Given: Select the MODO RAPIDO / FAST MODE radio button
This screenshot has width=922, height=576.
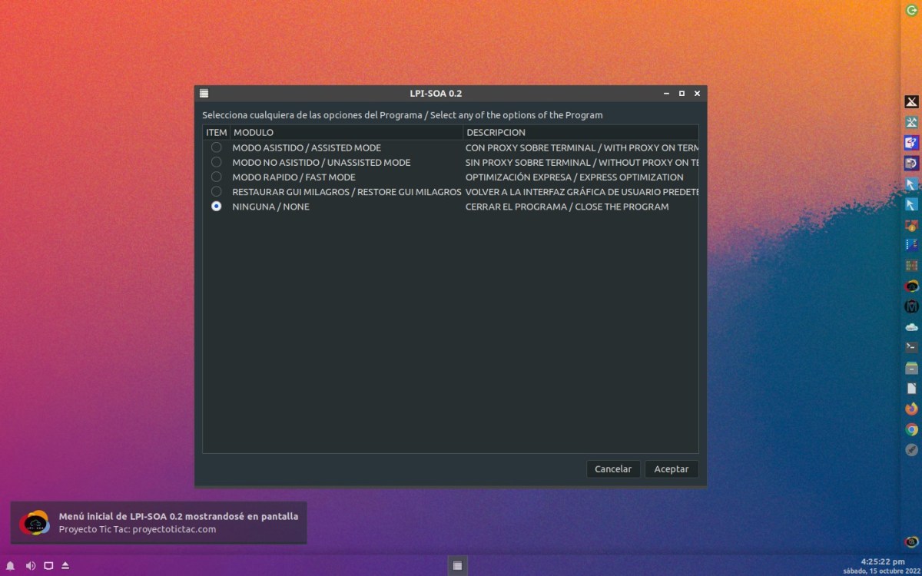Looking at the screenshot, I should tap(217, 177).
